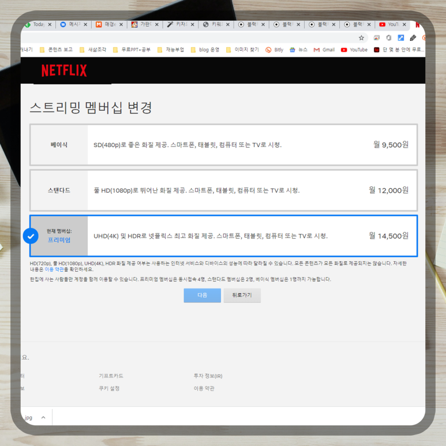The image size is (446, 446).
Task: Open the Bitly bookmark
Action: tap(274, 50)
